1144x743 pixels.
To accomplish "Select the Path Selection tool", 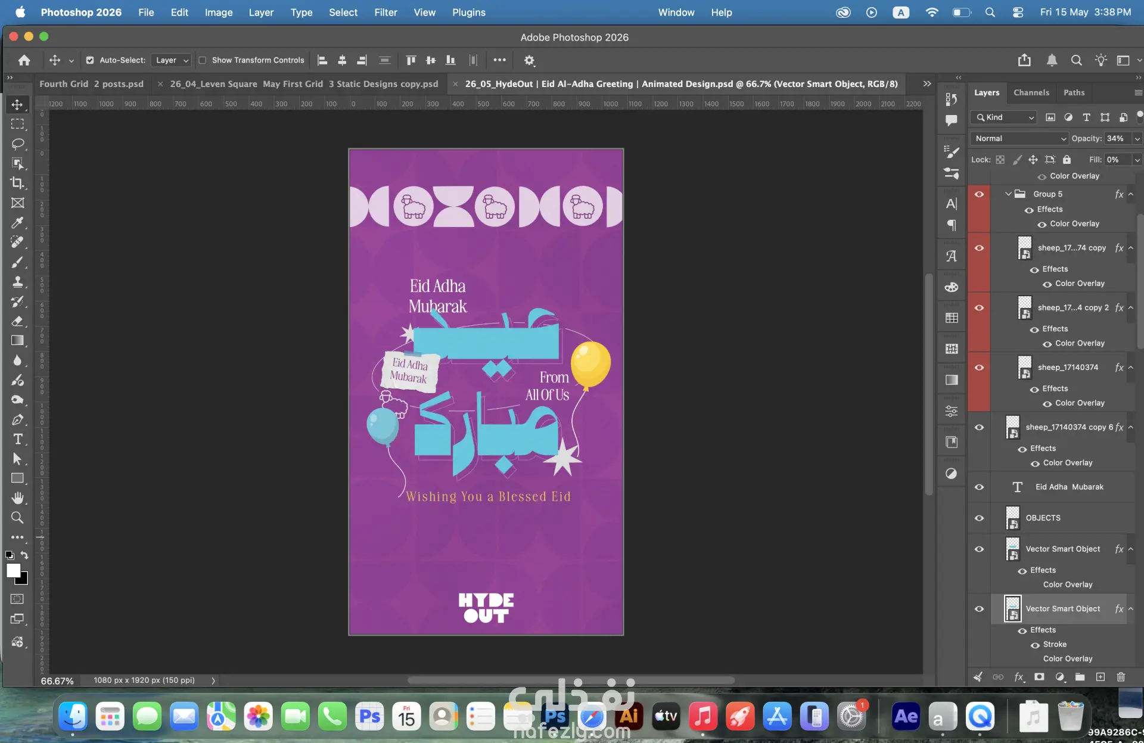I will tap(18, 459).
